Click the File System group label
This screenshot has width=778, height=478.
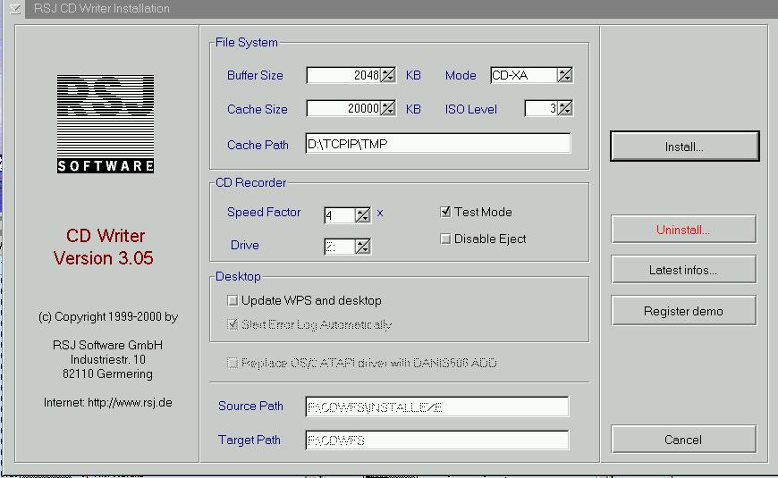pyautogui.click(x=246, y=43)
